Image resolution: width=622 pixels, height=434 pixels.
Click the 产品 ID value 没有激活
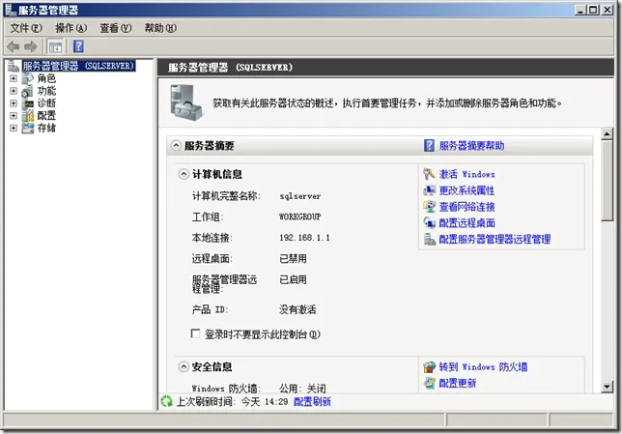click(x=297, y=309)
